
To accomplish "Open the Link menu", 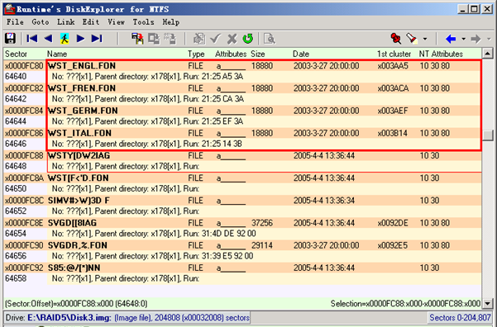I will pyautogui.click(x=66, y=22).
